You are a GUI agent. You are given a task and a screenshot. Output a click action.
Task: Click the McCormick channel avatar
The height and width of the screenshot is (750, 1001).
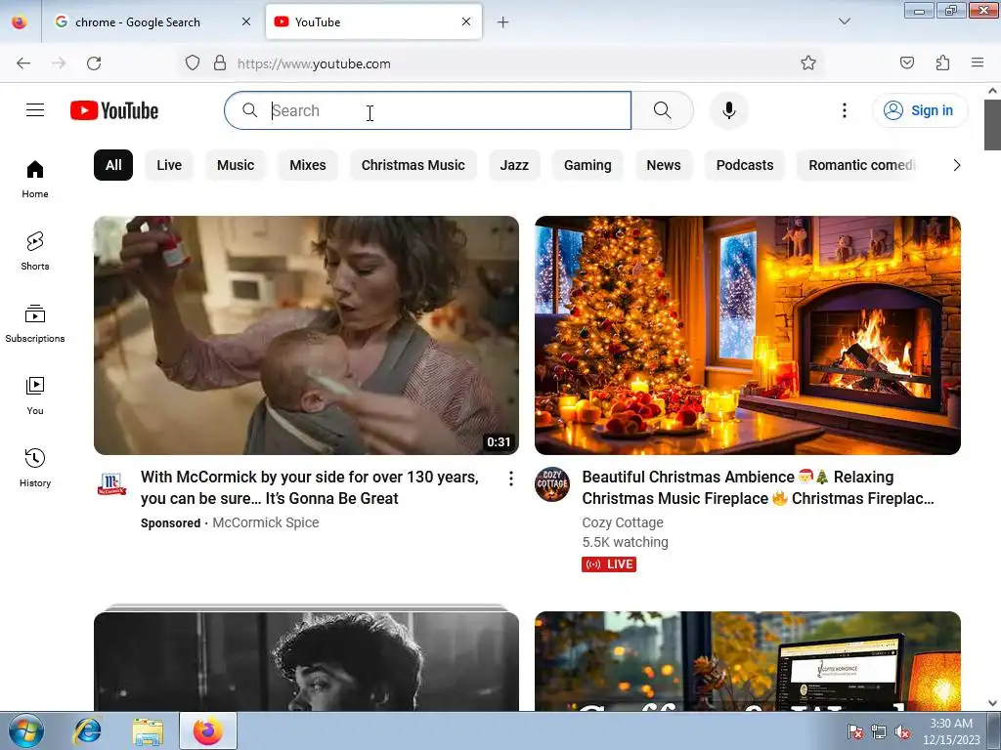click(x=111, y=484)
